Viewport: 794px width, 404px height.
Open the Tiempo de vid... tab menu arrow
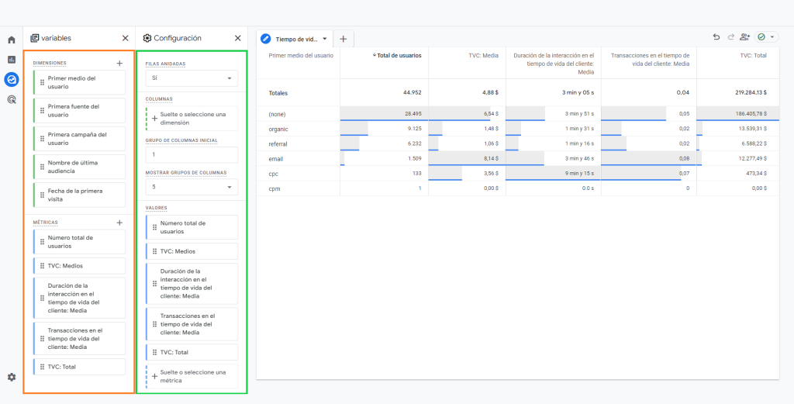[324, 39]
